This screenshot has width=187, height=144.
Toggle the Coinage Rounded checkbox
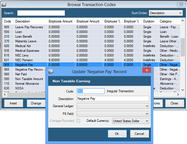pyautogui.click(x=78, y=121)
